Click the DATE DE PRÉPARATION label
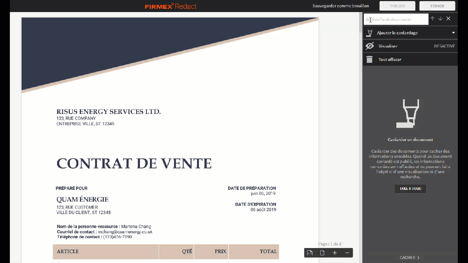The image size is (468, 263). 252,188
